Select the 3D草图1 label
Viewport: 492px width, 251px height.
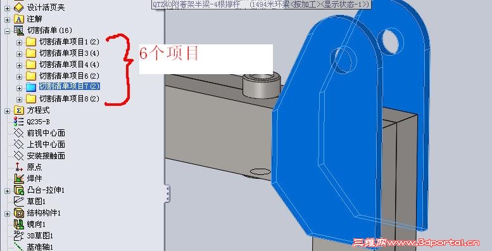(40, 236)
